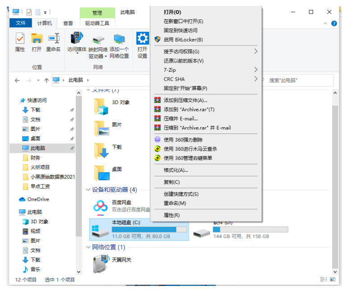344x290 pixels.
Task: Select OneDrive in the navigation pane
Action: (x=38, y=199)
